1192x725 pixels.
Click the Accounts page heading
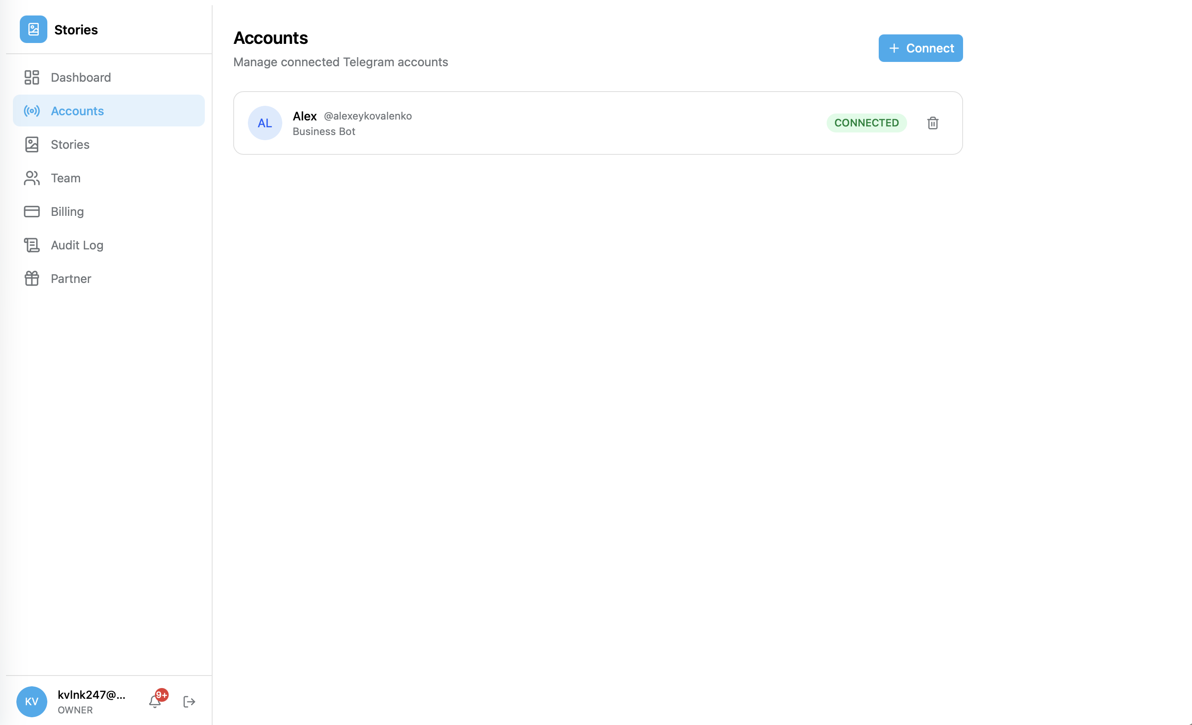[270, 38]
